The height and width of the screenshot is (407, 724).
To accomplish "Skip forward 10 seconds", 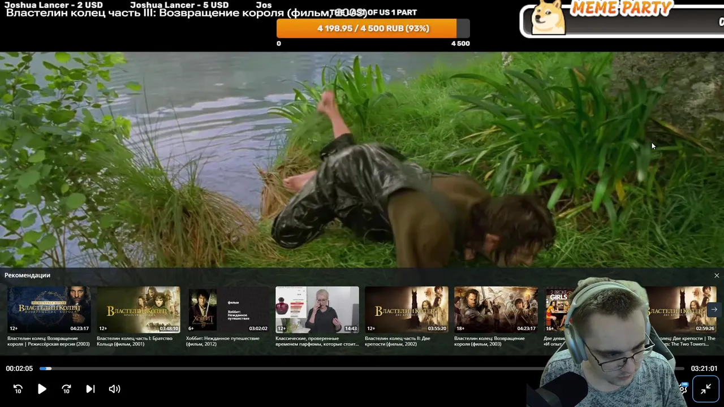I will coord(66,389).
